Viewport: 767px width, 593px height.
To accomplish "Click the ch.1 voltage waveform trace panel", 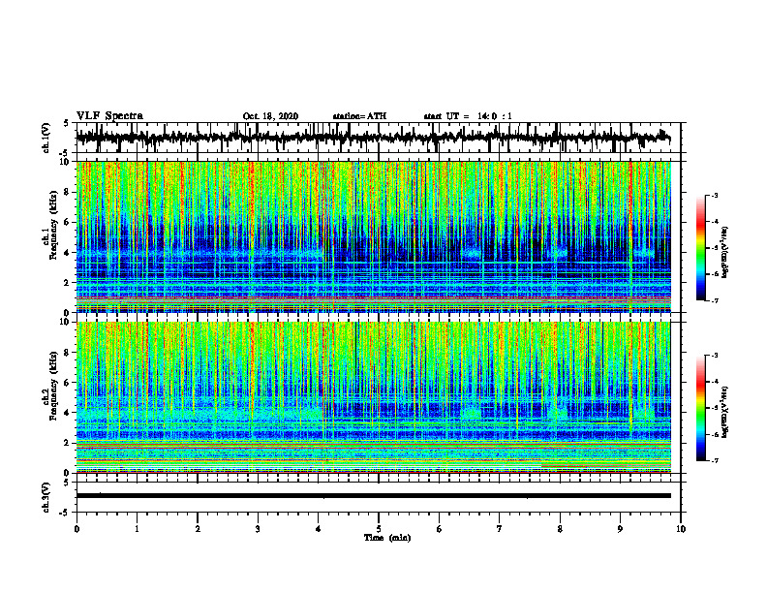I will point(379,138).
